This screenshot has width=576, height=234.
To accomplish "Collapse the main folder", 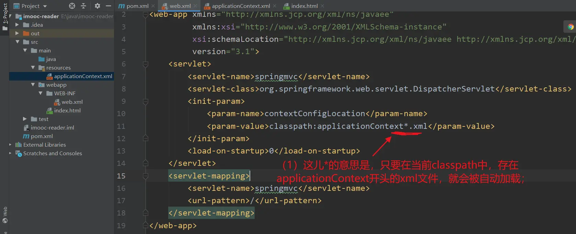I will [x=25, y=50].
